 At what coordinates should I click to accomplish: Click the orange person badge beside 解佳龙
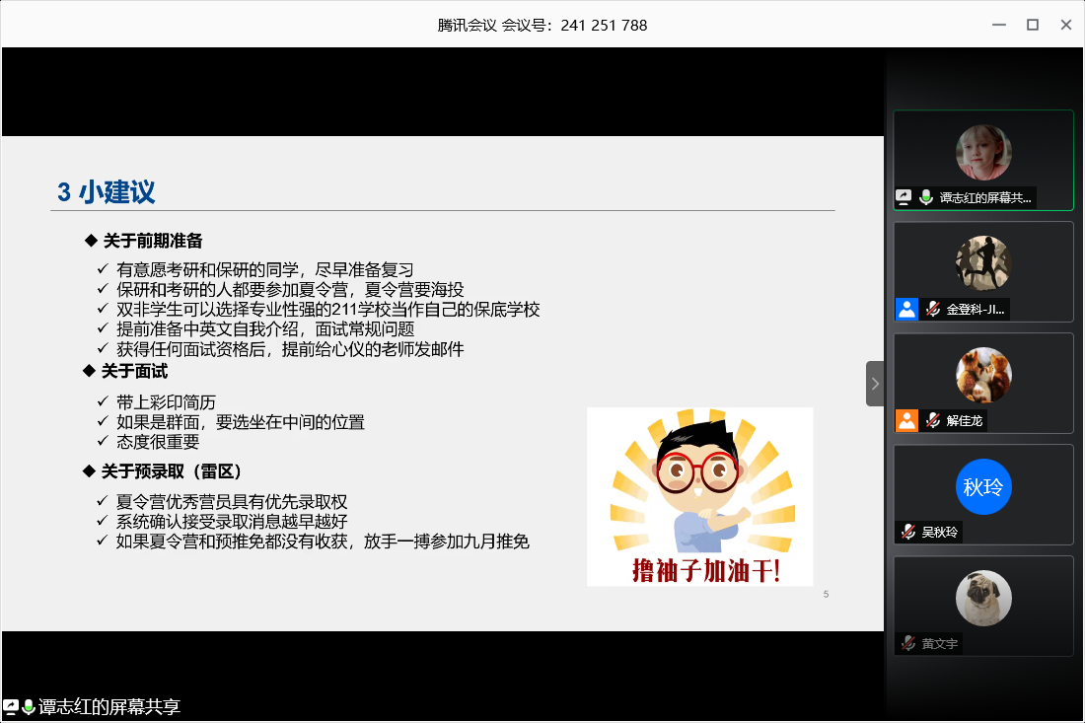(906, 420)
